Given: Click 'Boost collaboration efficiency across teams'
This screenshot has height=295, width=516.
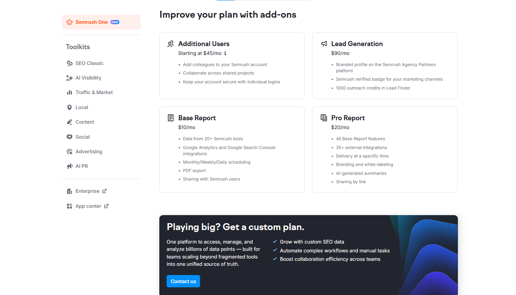Looking at the screenshot, I should [330, 259].
